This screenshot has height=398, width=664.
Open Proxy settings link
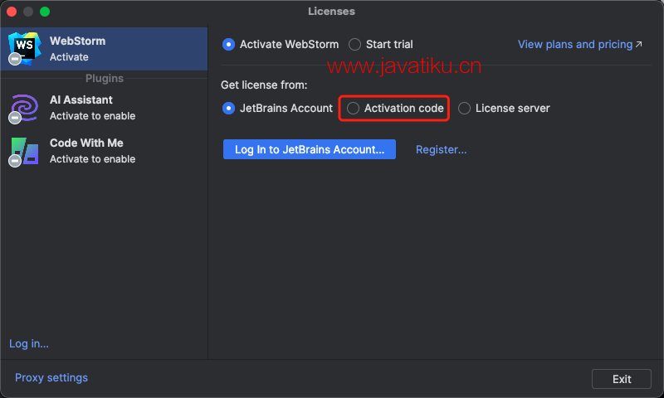[51, 378]
